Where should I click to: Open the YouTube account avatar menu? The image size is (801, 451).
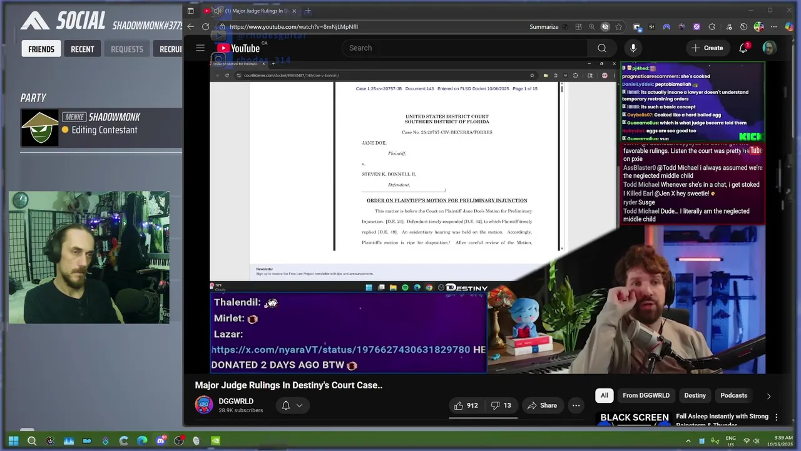[x=770, y=48]
